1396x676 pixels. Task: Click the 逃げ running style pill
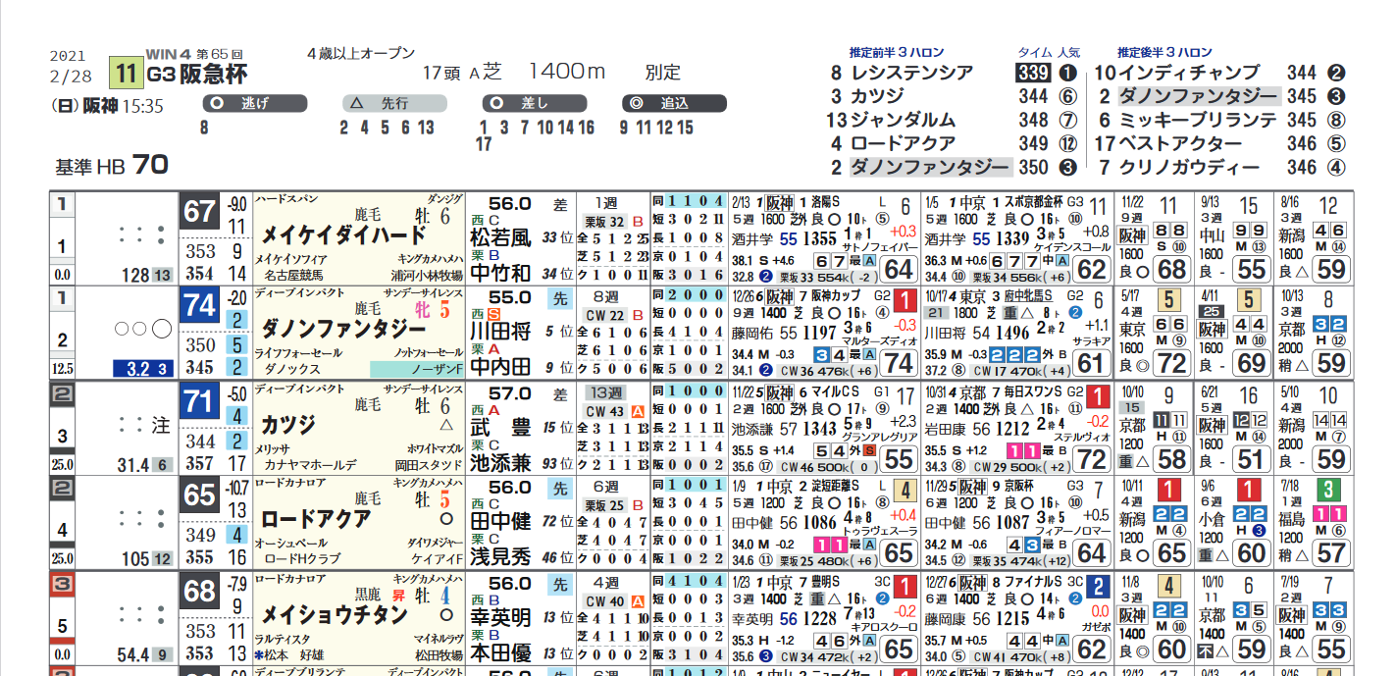point(255,103)
